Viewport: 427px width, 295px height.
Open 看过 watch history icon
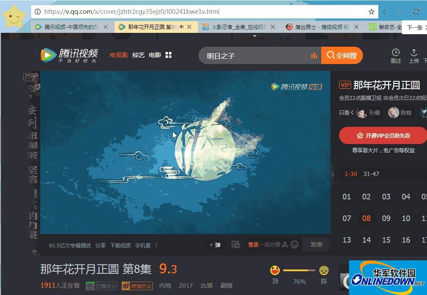click(396, 56)
